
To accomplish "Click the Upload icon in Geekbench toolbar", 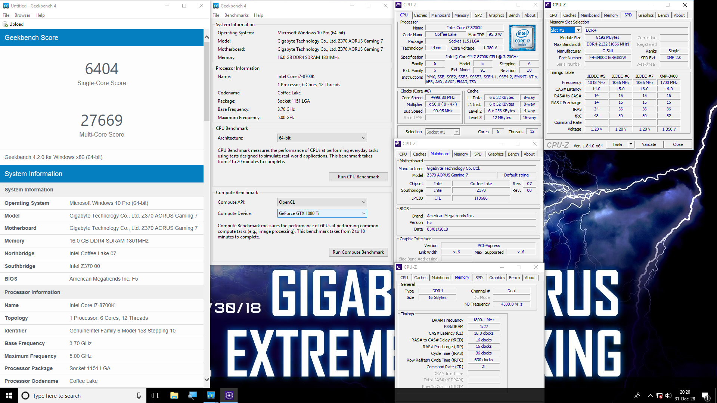I will pyautogui.click(x=5, y=24).
